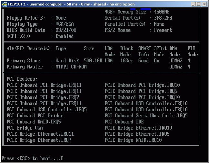This screenshot has height=163, width=209.
Task: Click 'PCIE Bridge Ethernet,IRQ10' entry
Action: 138,128
